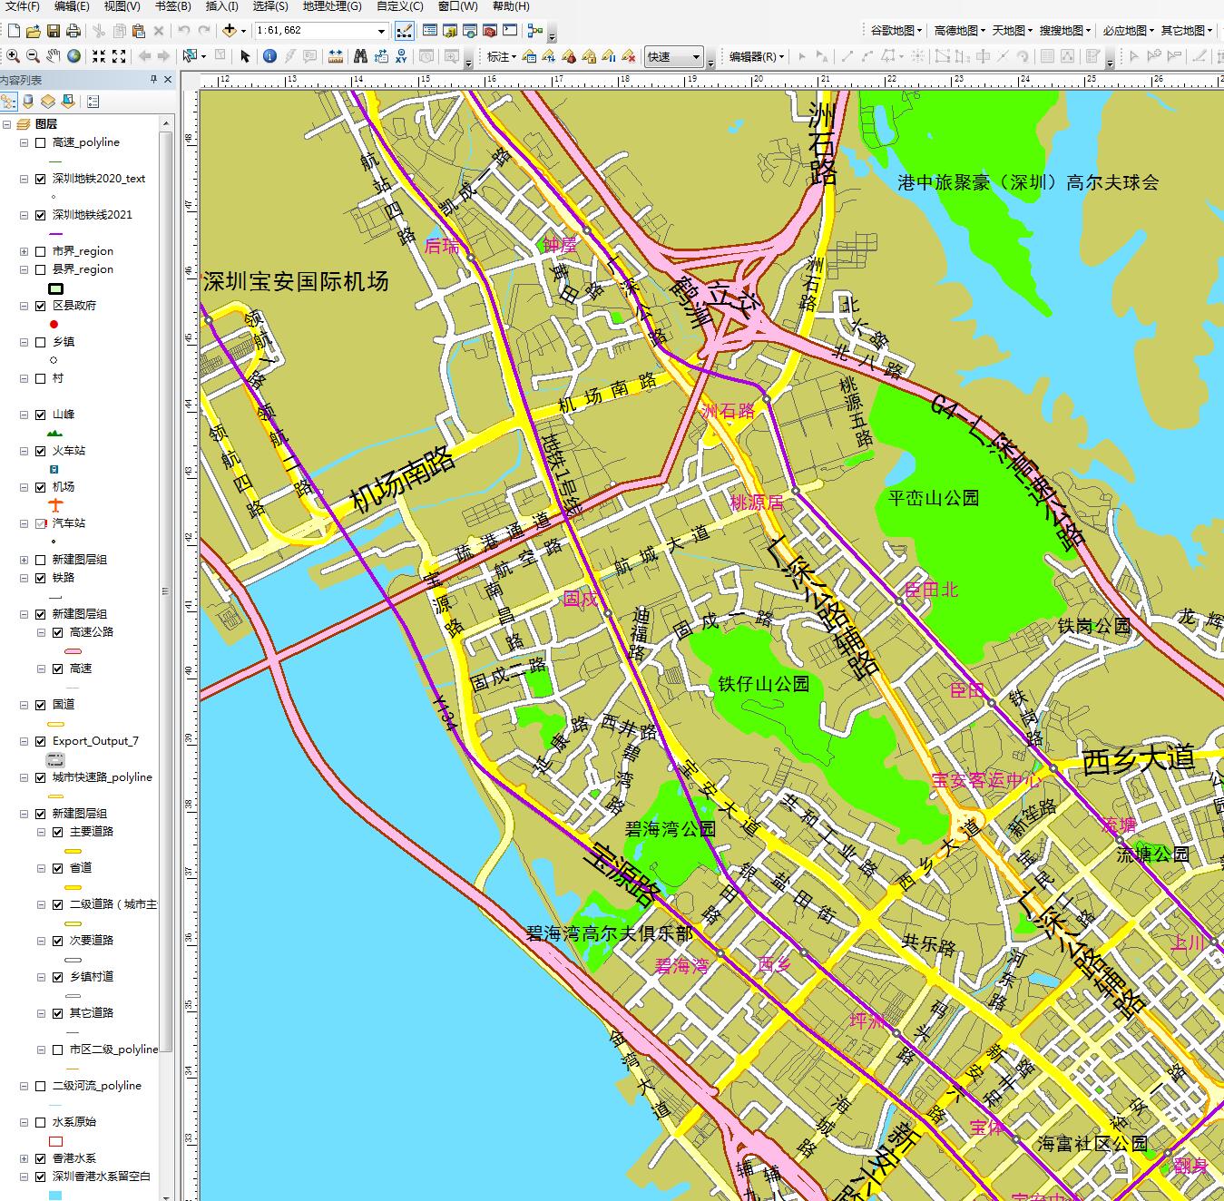The height and width of the screenshot is (1201, 1224).
Task: Open the Table of Contents window icon
Action: (430, 31)
